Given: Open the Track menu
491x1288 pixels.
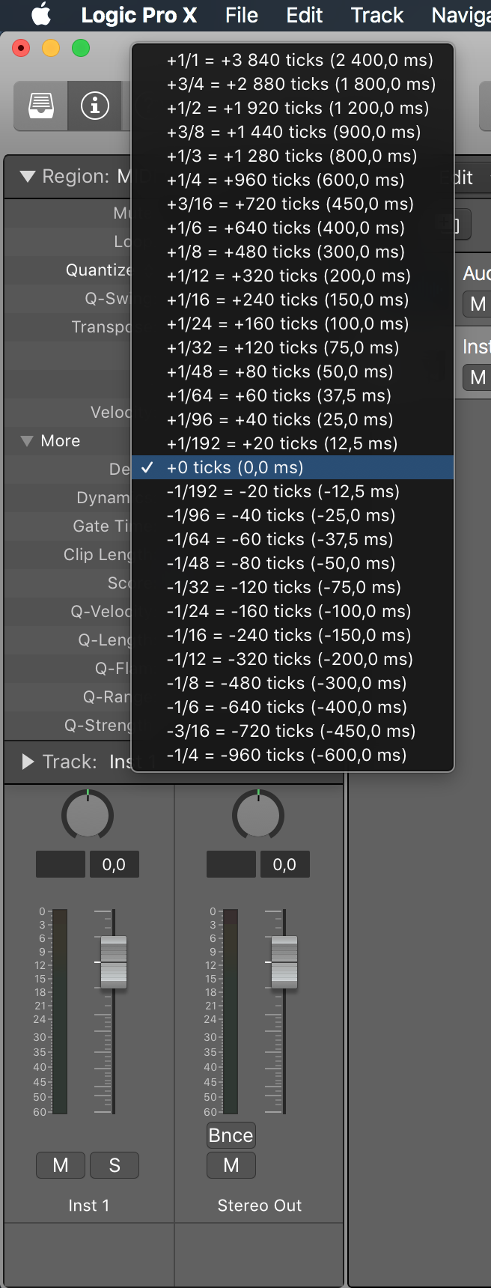Looking at the screenshot, I should click(376, 15).
